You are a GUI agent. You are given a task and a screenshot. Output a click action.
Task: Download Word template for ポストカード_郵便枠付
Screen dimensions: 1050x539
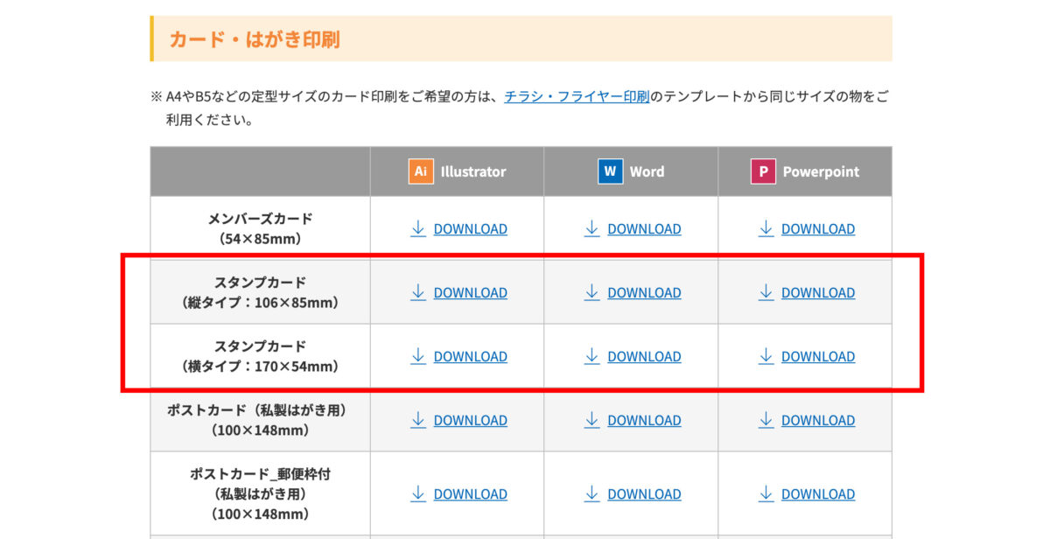coord(643,494)
